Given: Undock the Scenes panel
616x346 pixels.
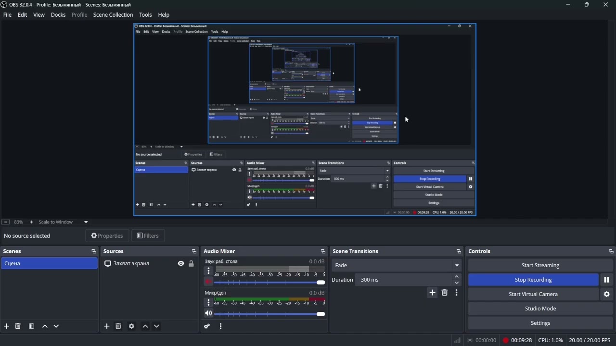Looking at the screenshot, I should point(93,252).
